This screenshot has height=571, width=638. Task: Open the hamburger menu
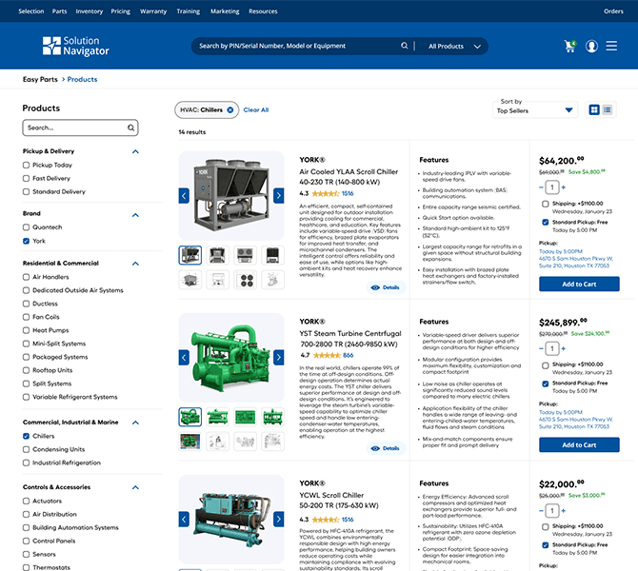(611, 46)
